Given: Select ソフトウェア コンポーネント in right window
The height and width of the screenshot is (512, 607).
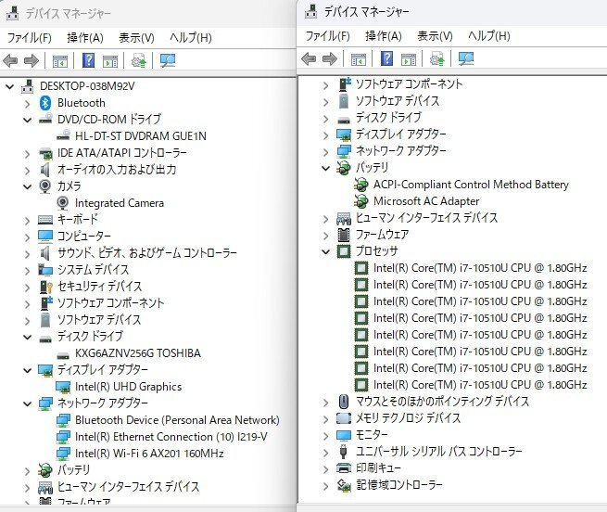Looking at the screenshot, I should click(410, 84).
